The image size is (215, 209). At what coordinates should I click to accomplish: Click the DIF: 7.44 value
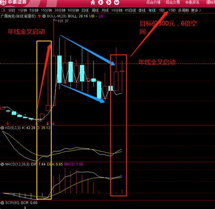[38, 164]
